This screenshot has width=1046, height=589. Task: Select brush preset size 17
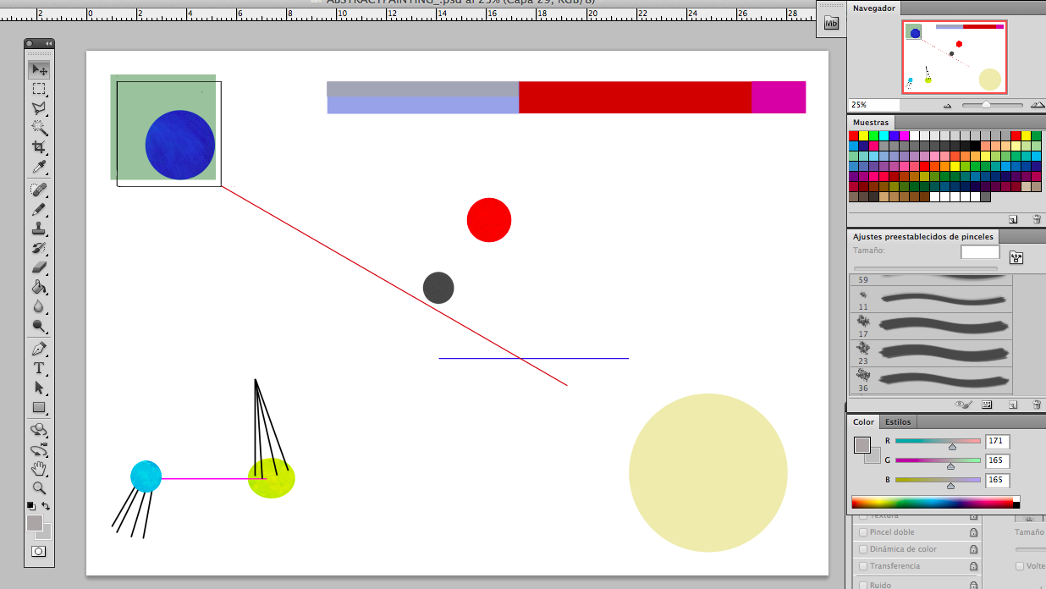[931, 326]
